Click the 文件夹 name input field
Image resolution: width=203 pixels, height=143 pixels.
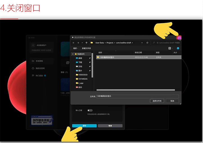pyautogui.click(x=137, y=96)
